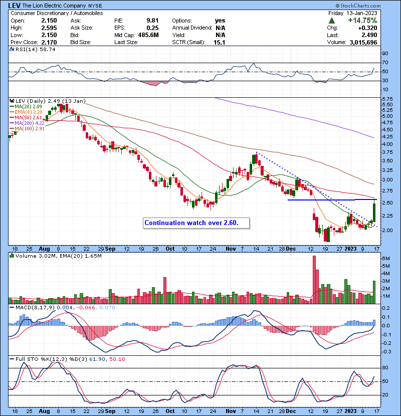Screen dimensions: 401x416
Task: Click the Prev Close value 2.170
Action: click(49, 42)
